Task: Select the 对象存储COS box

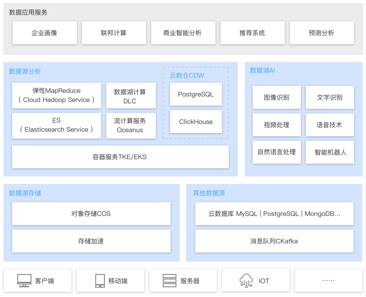Action: pyautogui.click(x=91, y=214)
